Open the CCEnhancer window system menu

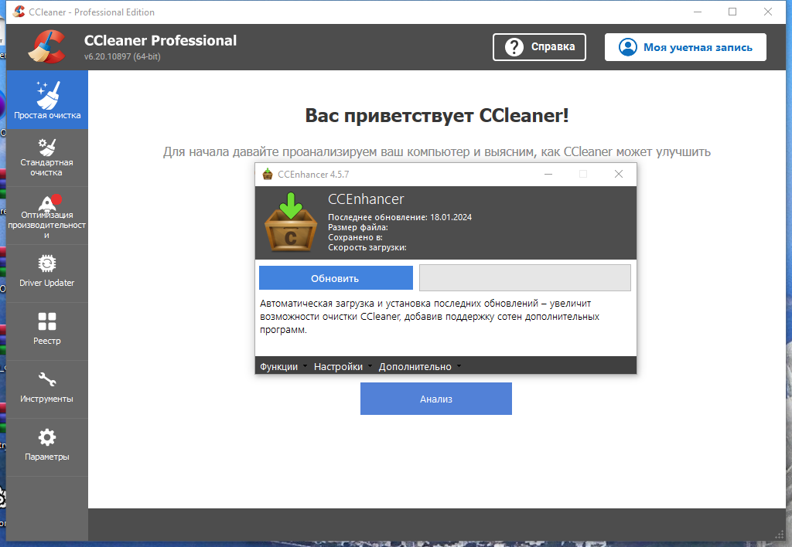267,174
